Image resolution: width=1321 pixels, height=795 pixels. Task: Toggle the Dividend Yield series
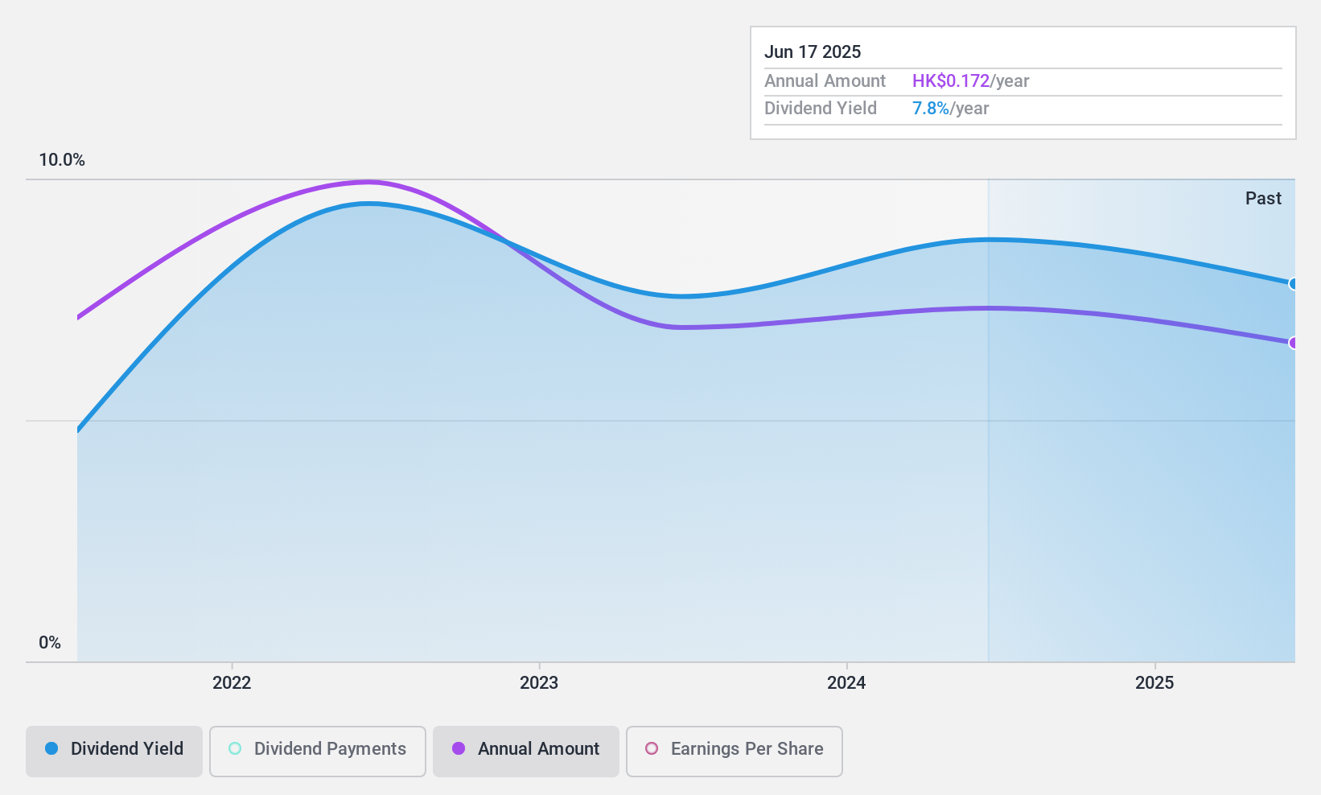click(x=114, y=751)
